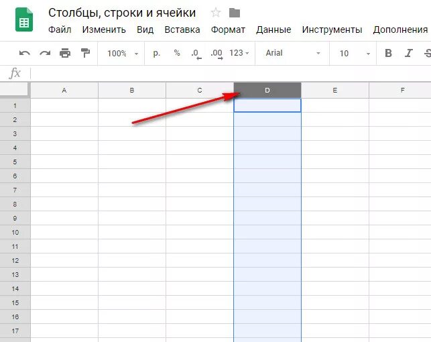This screenshot has height=342, width=431.
Task: Select row 12 header
Action: point(15,261)
